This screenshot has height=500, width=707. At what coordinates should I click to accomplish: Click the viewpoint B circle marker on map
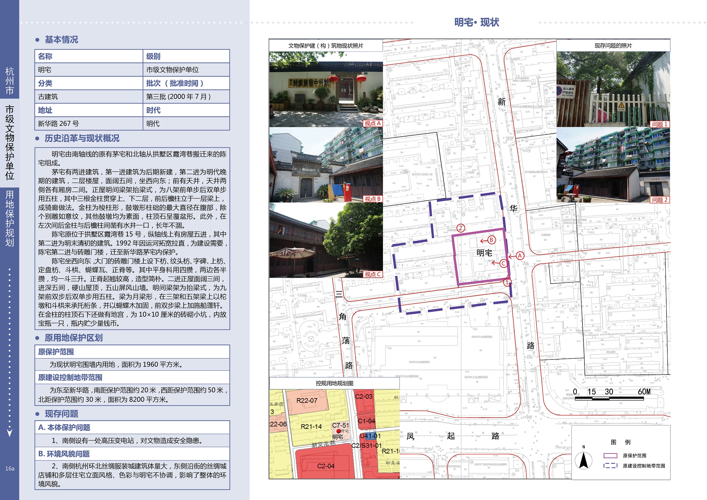click(x=492, y=240)
